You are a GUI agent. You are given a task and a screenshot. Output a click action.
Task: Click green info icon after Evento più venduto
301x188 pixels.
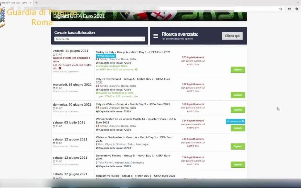click(136, 69)
